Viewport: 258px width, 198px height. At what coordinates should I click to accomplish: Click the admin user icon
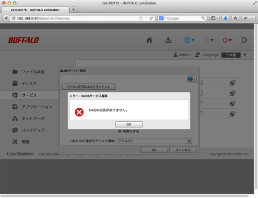coord(175,55)
